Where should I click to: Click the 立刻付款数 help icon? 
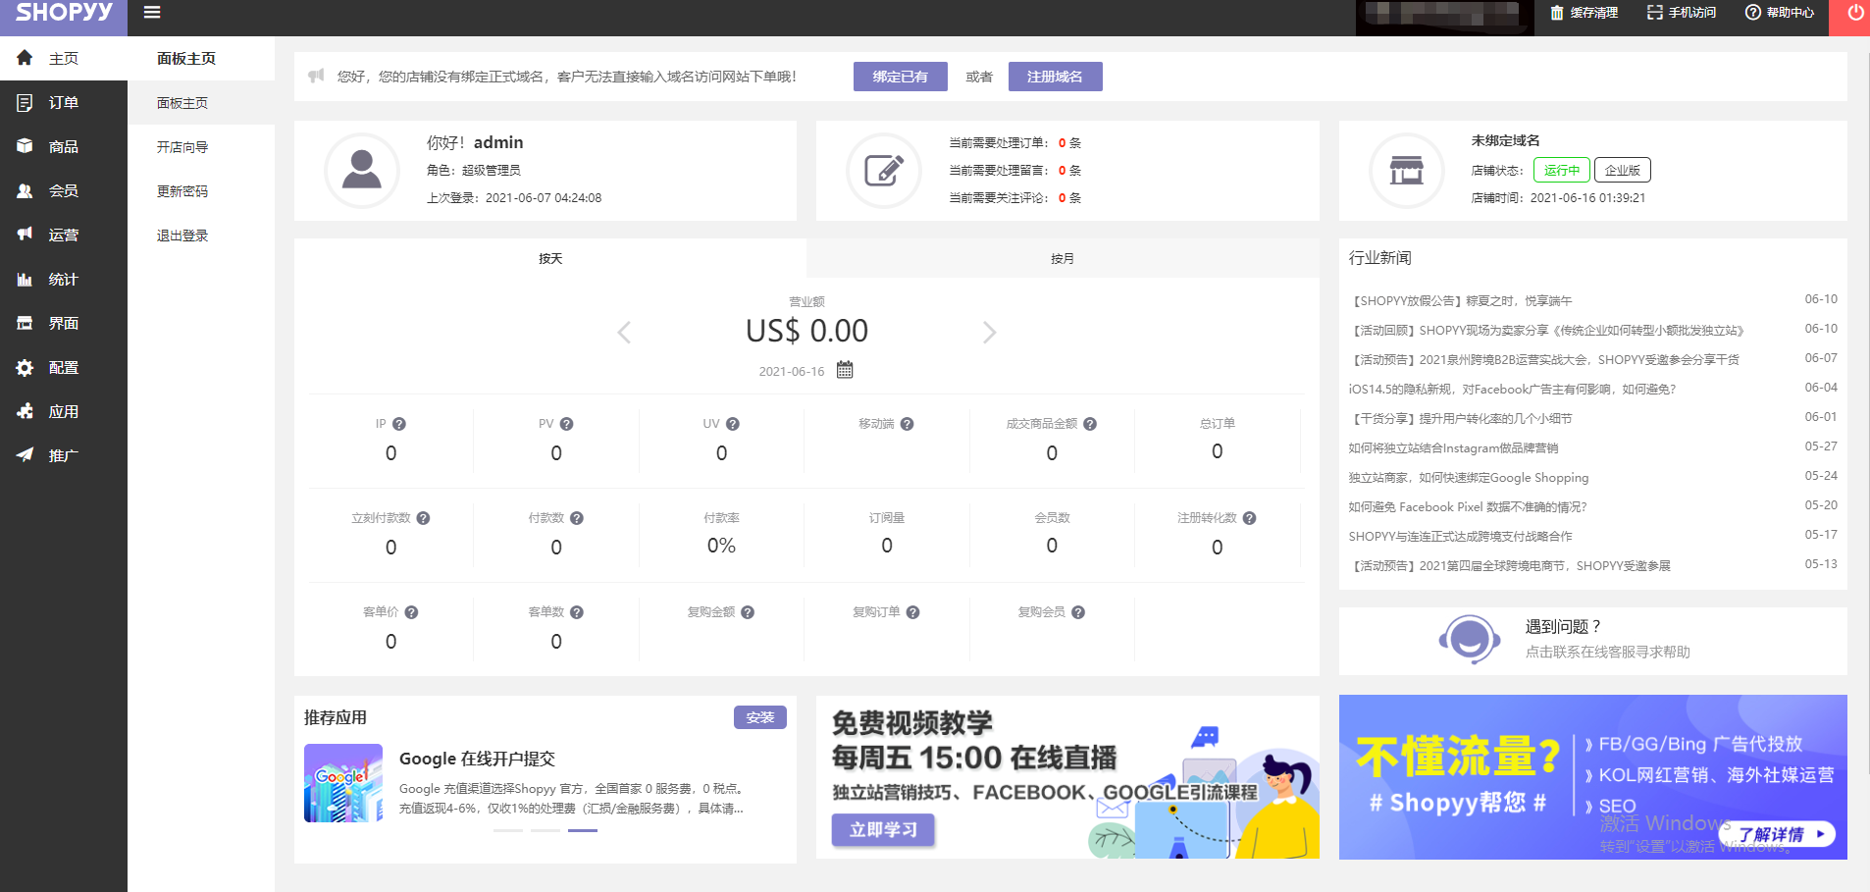424,518
